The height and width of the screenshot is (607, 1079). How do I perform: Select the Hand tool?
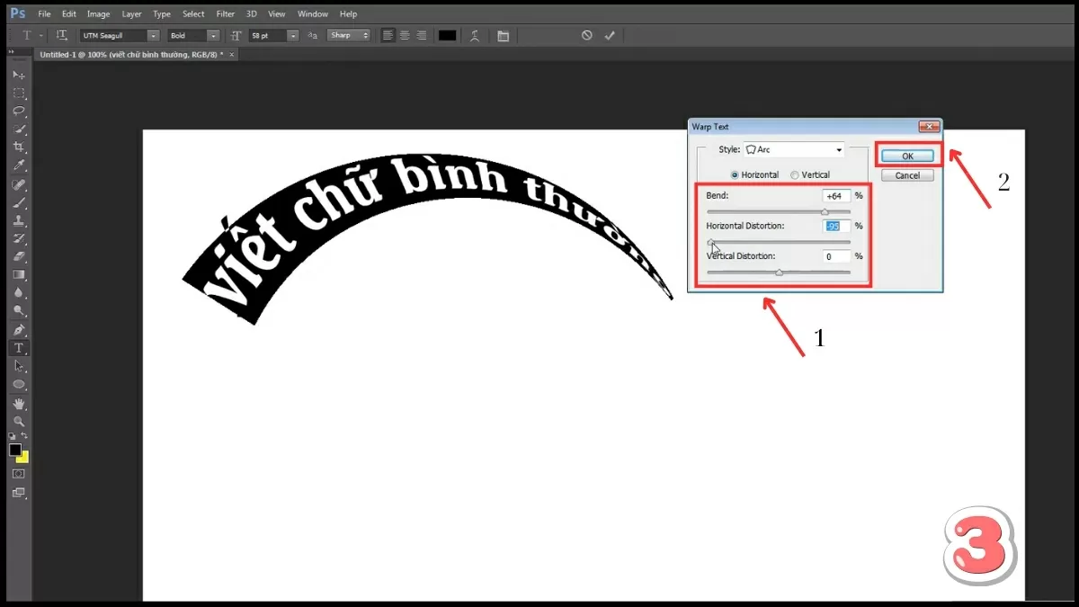coord(18,404)
